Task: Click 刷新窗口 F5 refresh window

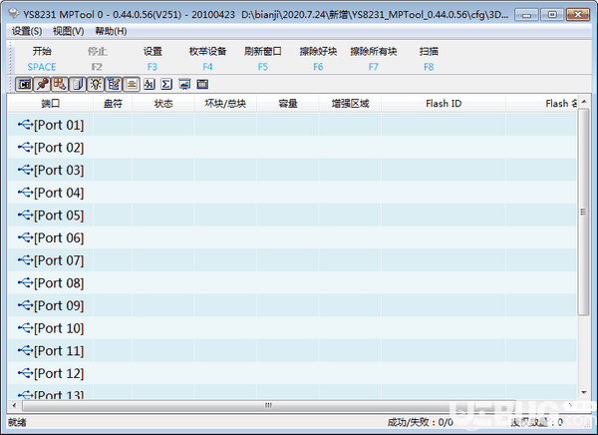Action: tap(263, 59)
